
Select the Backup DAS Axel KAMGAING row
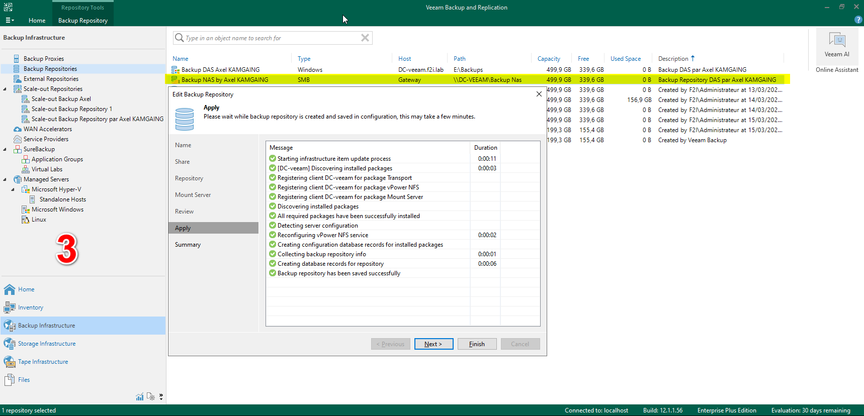[477, 70]
